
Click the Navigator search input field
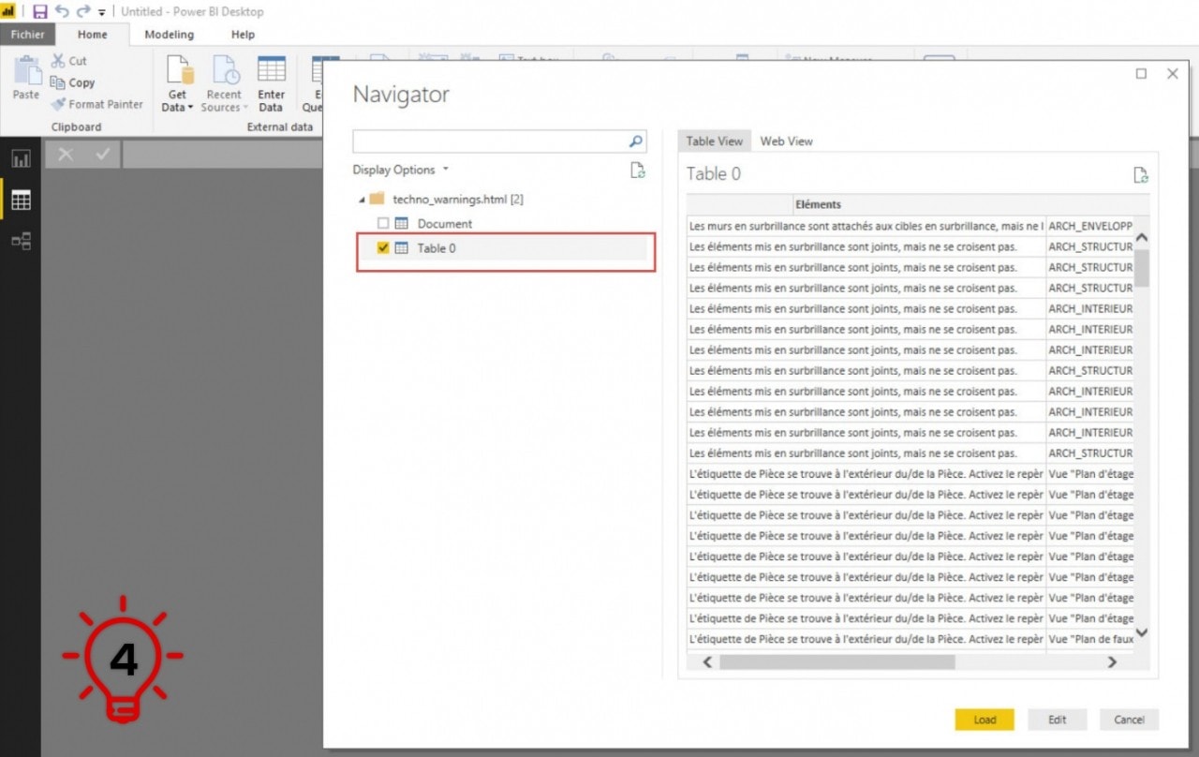489,141
